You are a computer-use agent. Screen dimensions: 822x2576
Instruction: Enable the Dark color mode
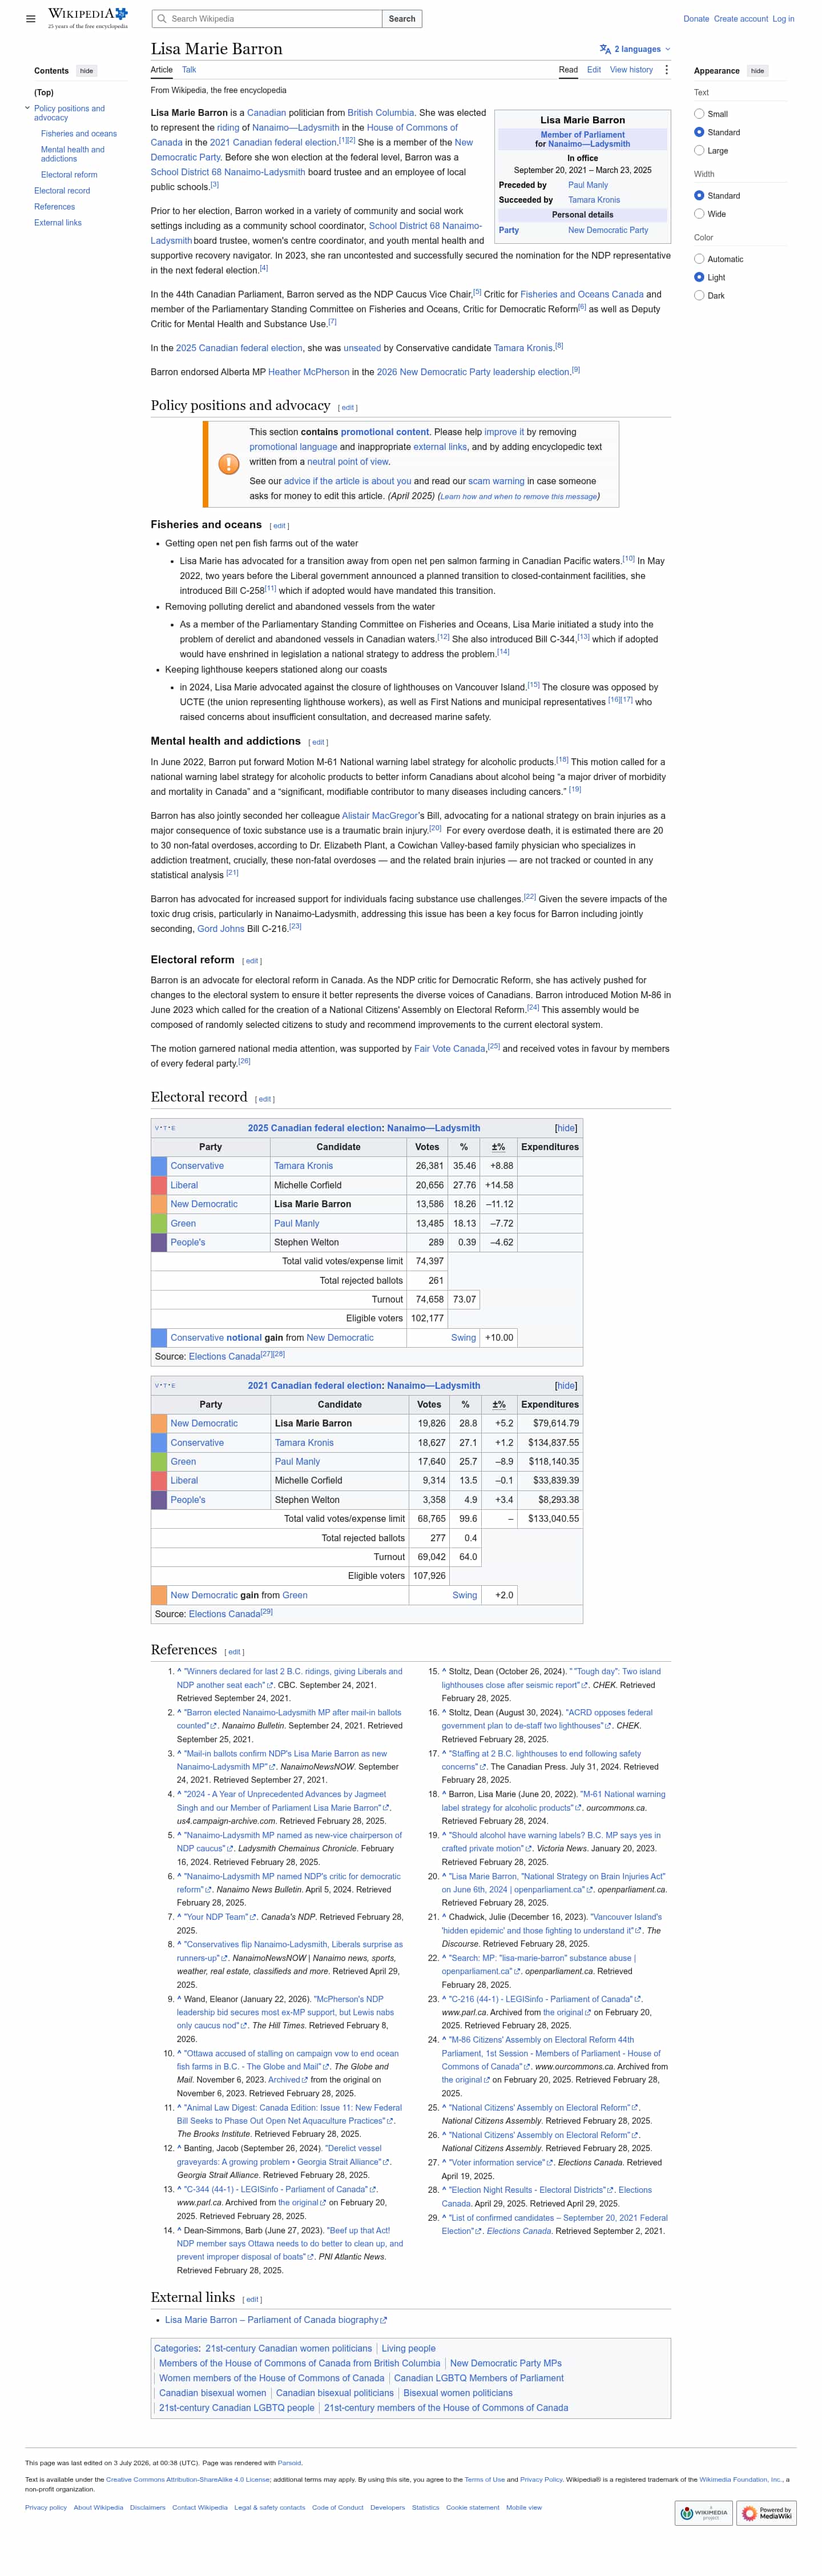(699, 296)
